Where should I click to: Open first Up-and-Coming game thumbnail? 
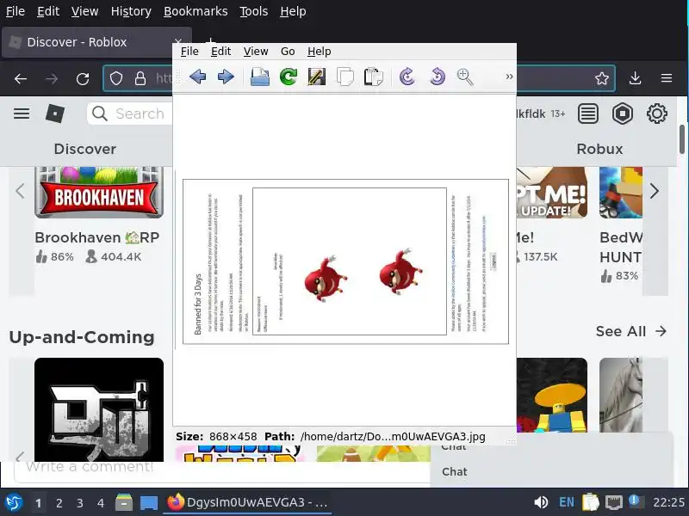click(99, 409)
